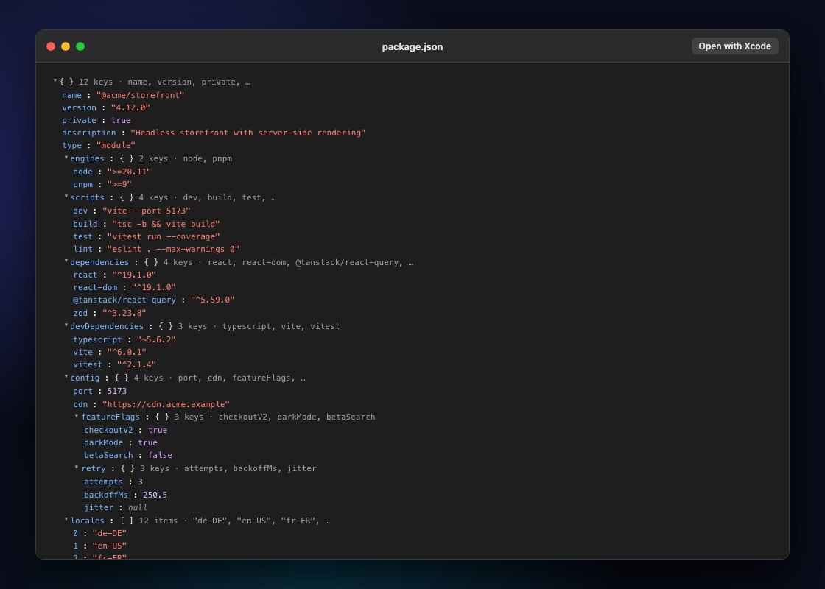Click the "@acme/storefront" value
Screen dimensions: 825x589
pyautogui.click(x=141, y=95)
